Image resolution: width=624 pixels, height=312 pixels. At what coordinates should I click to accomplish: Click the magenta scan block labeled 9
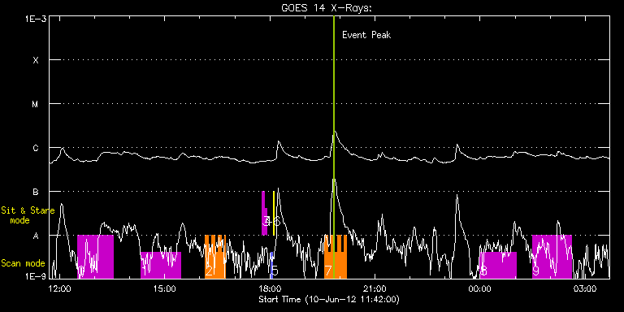point(552,257)
